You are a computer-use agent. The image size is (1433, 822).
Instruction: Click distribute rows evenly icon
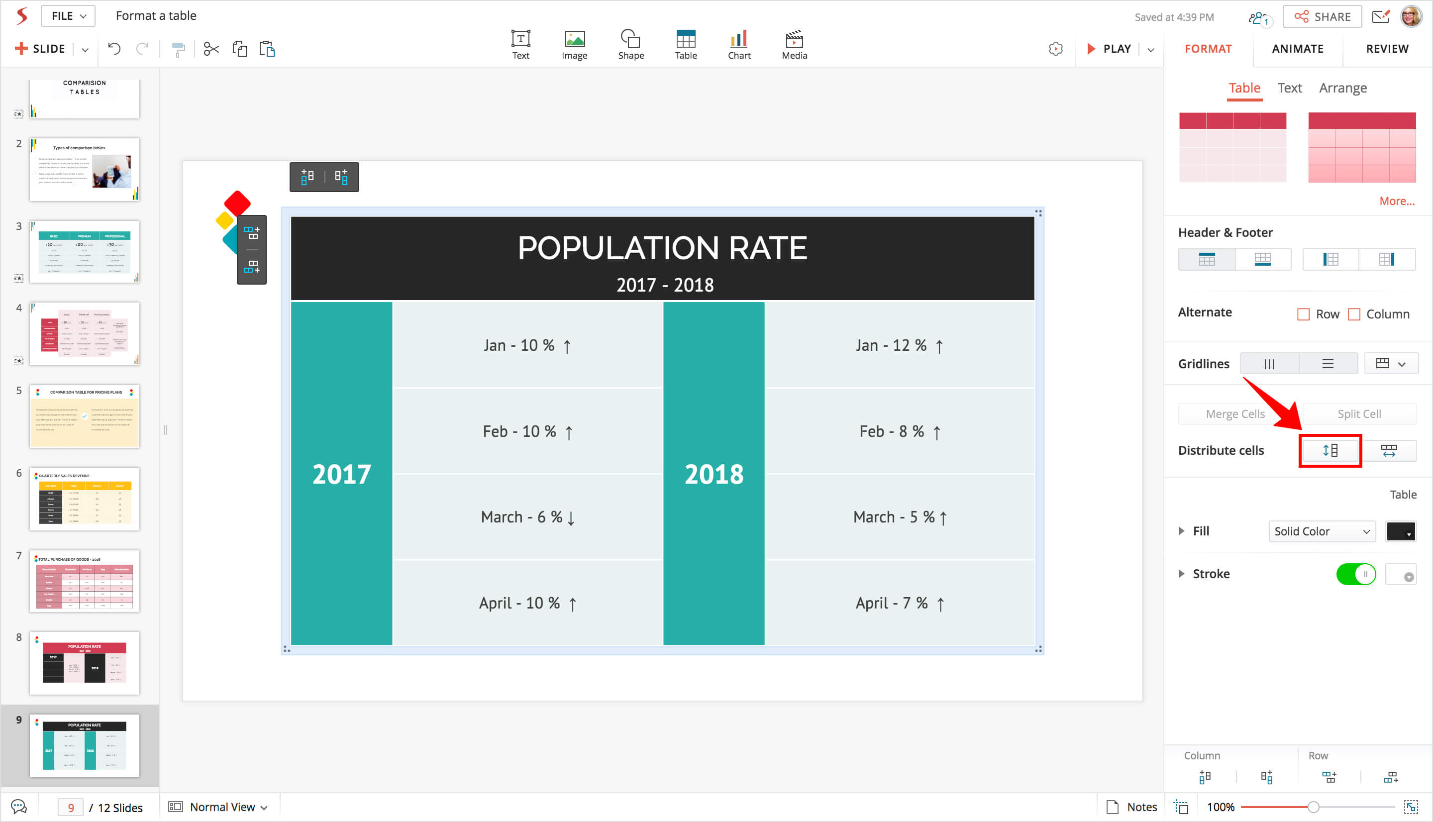(x=1331, y=450)
